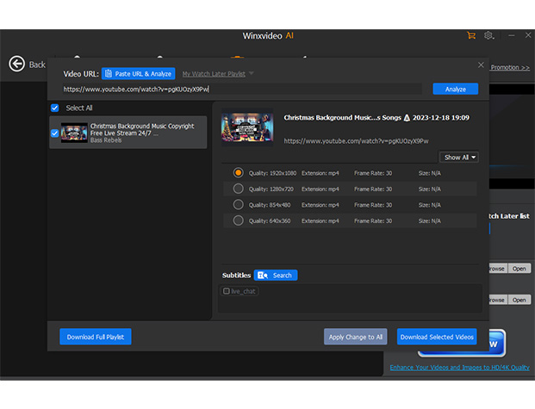This screenshot has height=409, width=535.
Task: Click Download Selected Videos
Action: coord(437,337)
